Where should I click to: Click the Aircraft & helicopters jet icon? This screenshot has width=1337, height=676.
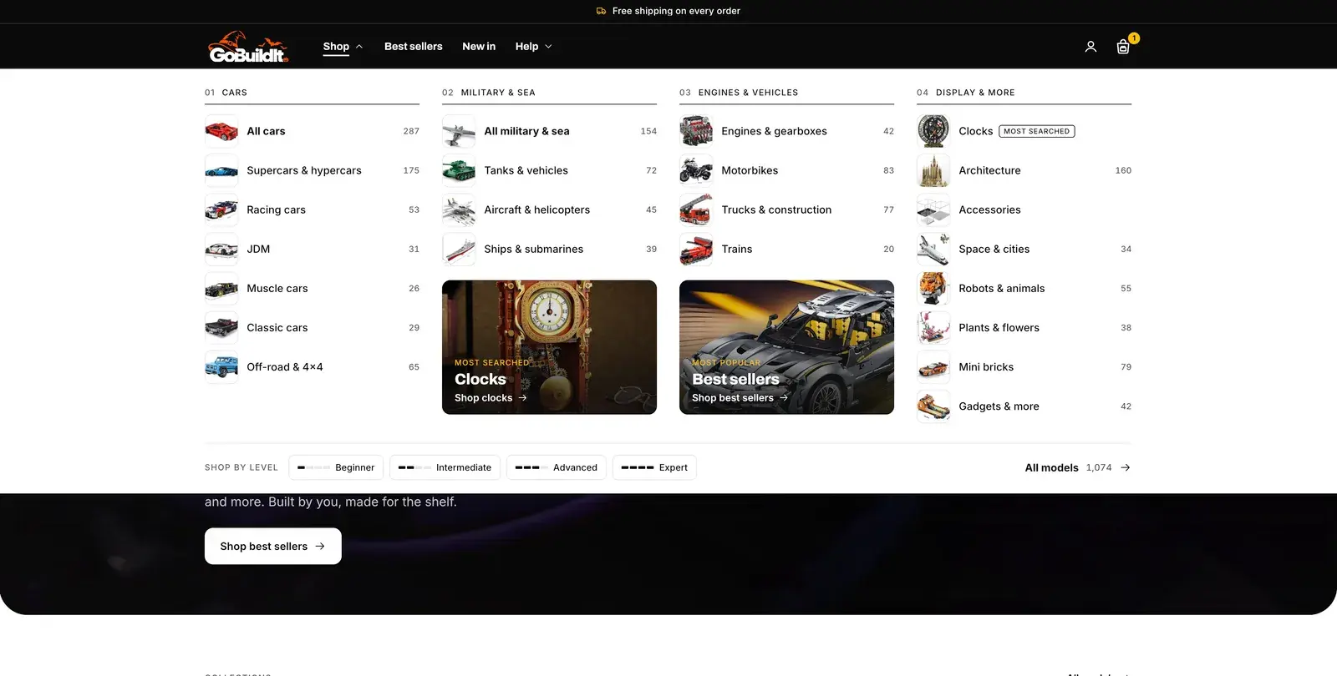click(459, 209)
